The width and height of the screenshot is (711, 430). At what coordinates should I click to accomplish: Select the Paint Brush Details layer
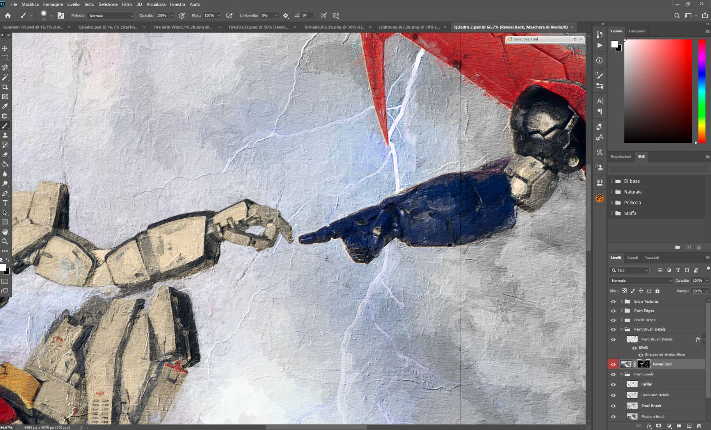point(657,339)
